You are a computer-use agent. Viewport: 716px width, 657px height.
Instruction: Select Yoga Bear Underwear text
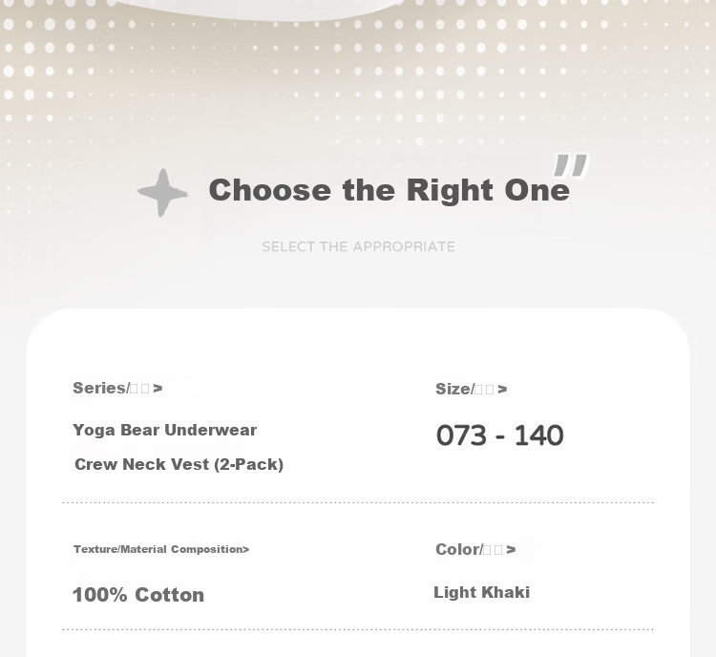click(165, 430)
